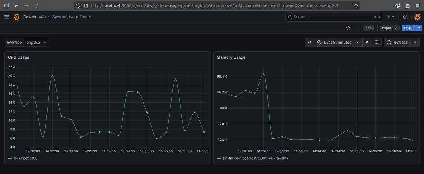Go back in browser history

click(17, 5)
